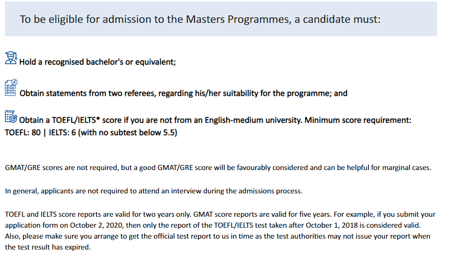This screenshot has width=459, height=256.
Task: Click the score reports validity paragraph
Action: tap(220, 231)
